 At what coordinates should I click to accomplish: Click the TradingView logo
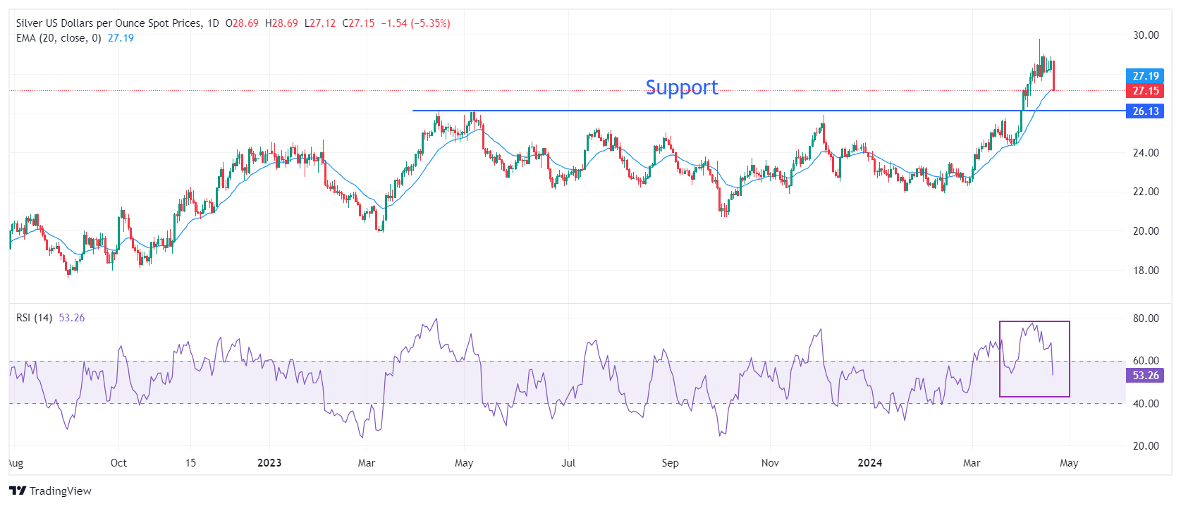point(51,490)
